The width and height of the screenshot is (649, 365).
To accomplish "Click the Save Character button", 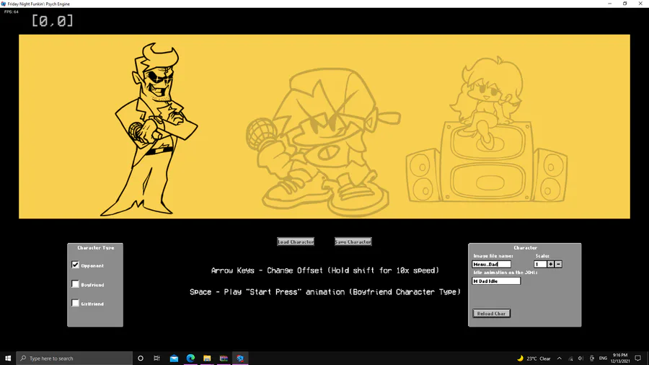I will (x=353, y=242).
